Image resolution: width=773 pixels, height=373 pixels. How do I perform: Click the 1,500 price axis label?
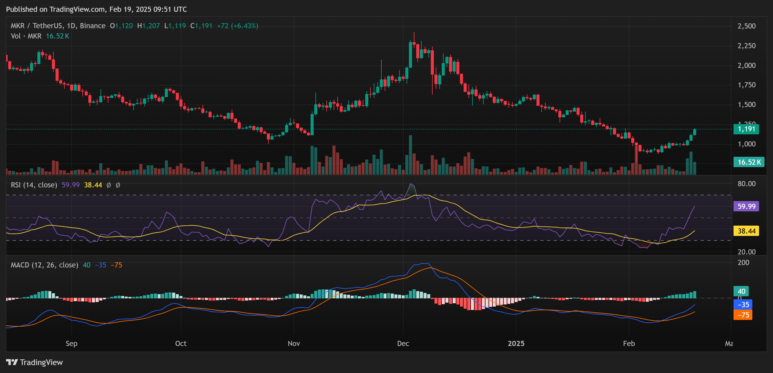[x=747, y=105]
